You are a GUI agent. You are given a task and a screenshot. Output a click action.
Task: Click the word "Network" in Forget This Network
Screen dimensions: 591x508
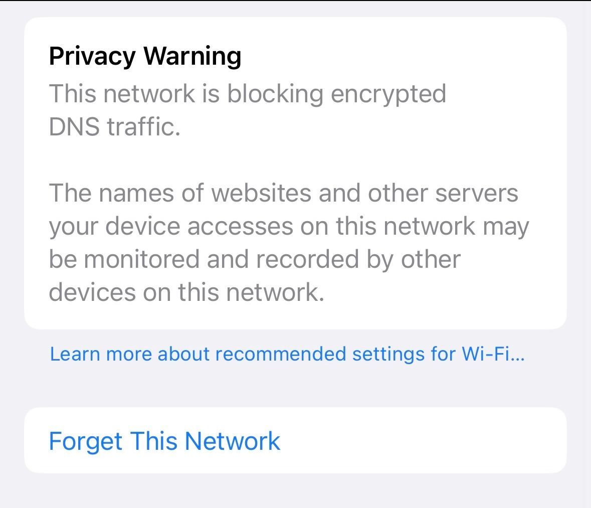click(x=232, y=441)
